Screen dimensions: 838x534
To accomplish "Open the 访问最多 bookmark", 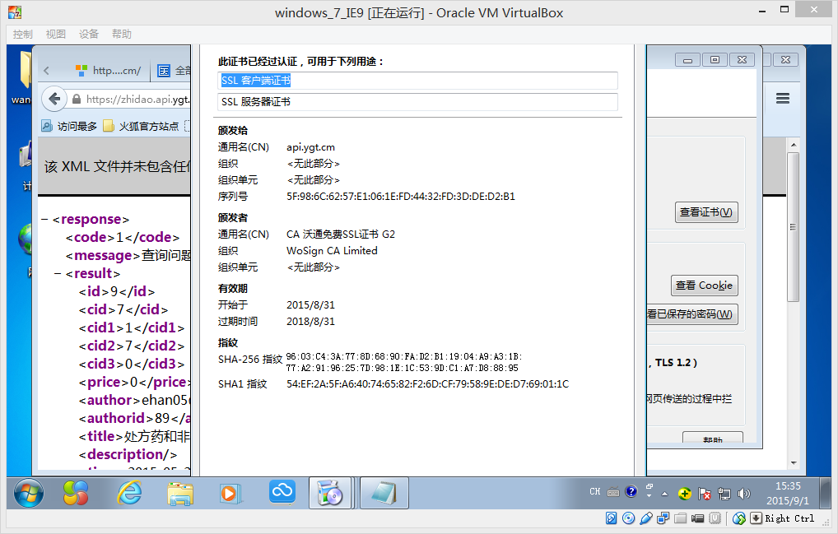I will (x=69, y=126).
